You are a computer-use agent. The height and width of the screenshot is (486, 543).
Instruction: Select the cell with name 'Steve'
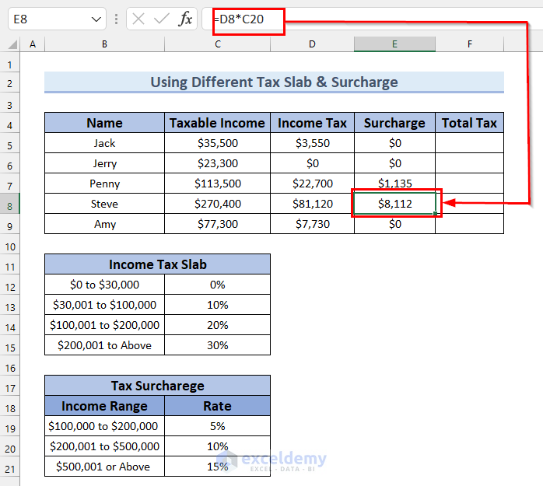[x=104, y=204]
